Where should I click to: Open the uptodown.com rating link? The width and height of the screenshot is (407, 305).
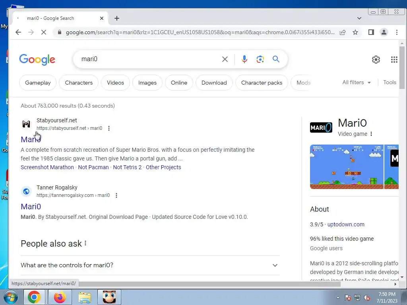346,224
